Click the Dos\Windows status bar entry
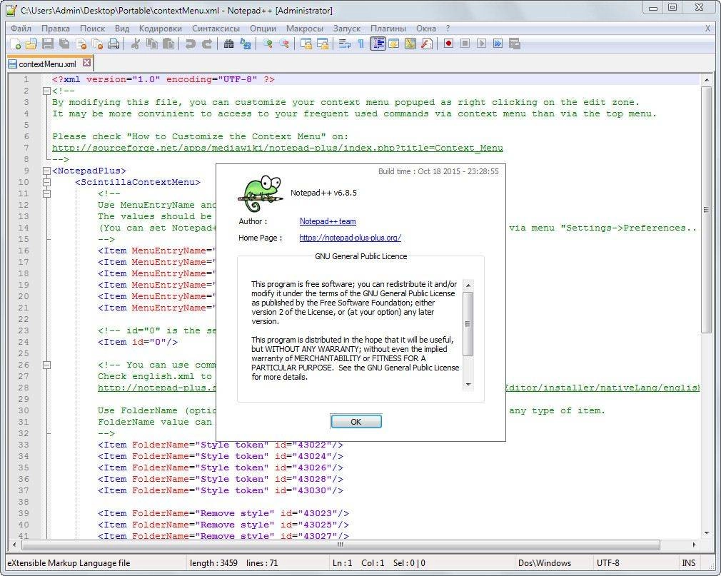This screenshot has width=721, height=576. [545, 562]
